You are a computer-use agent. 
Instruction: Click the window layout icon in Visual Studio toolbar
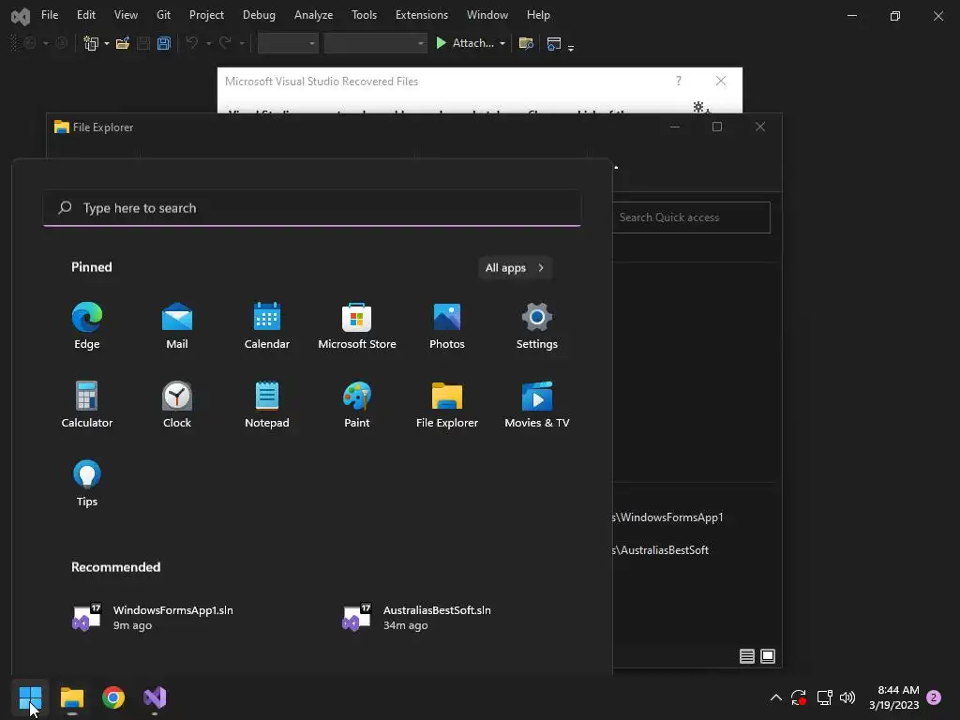(554, 43)
